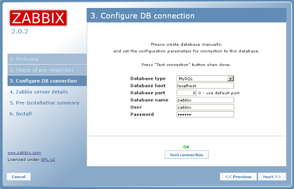Image resolution: width=294 pixels, height=189 pixels.
Task: Open the Database type dropdown
Action: click(205, 79)
